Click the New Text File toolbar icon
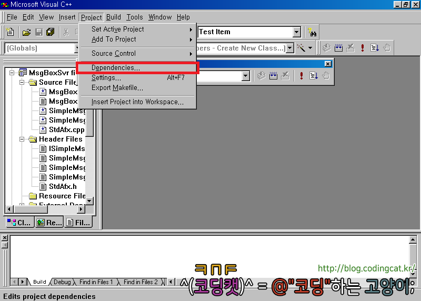Image resolution: width=421 pixels, height=301 pixels. click(10, 32)
